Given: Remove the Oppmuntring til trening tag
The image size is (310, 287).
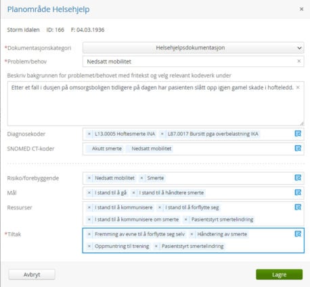Looking at the screenshot, I should (89, 246).
